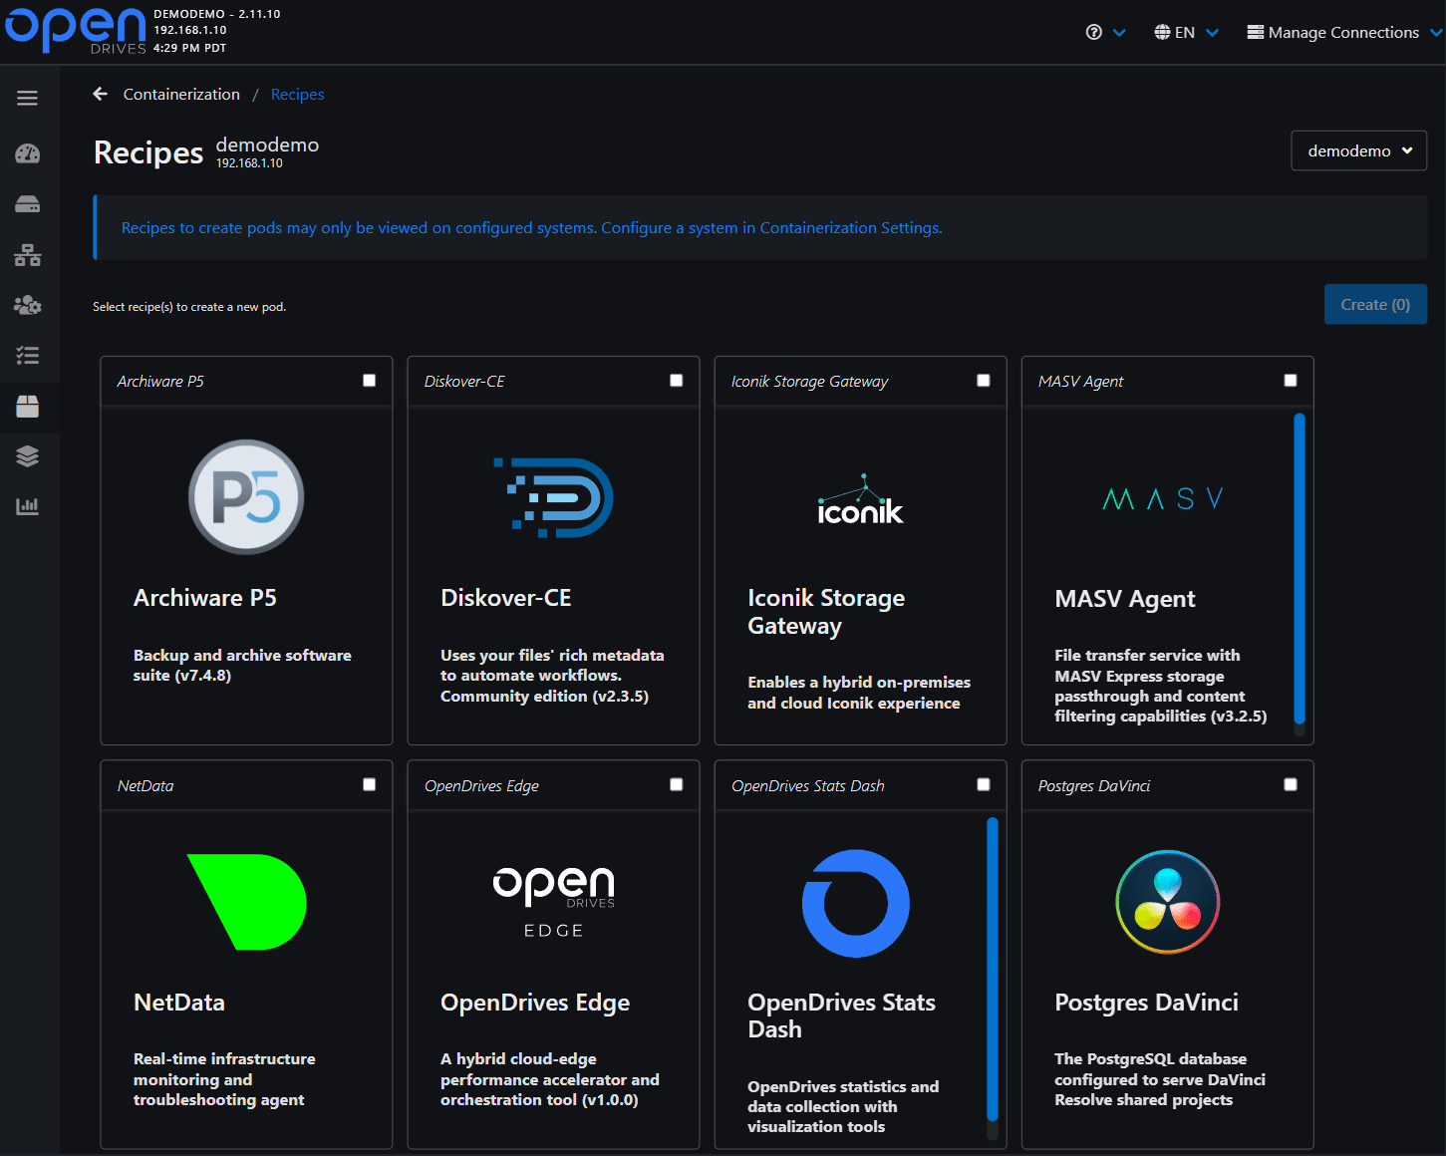
Task: Expand the Manage Connections menu
Action: 1343,33
